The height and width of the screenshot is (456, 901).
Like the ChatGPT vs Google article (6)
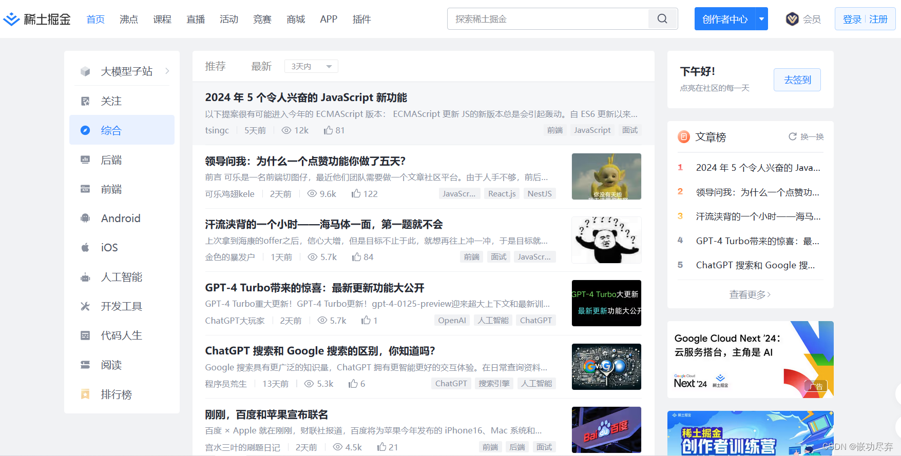point(353,384)
